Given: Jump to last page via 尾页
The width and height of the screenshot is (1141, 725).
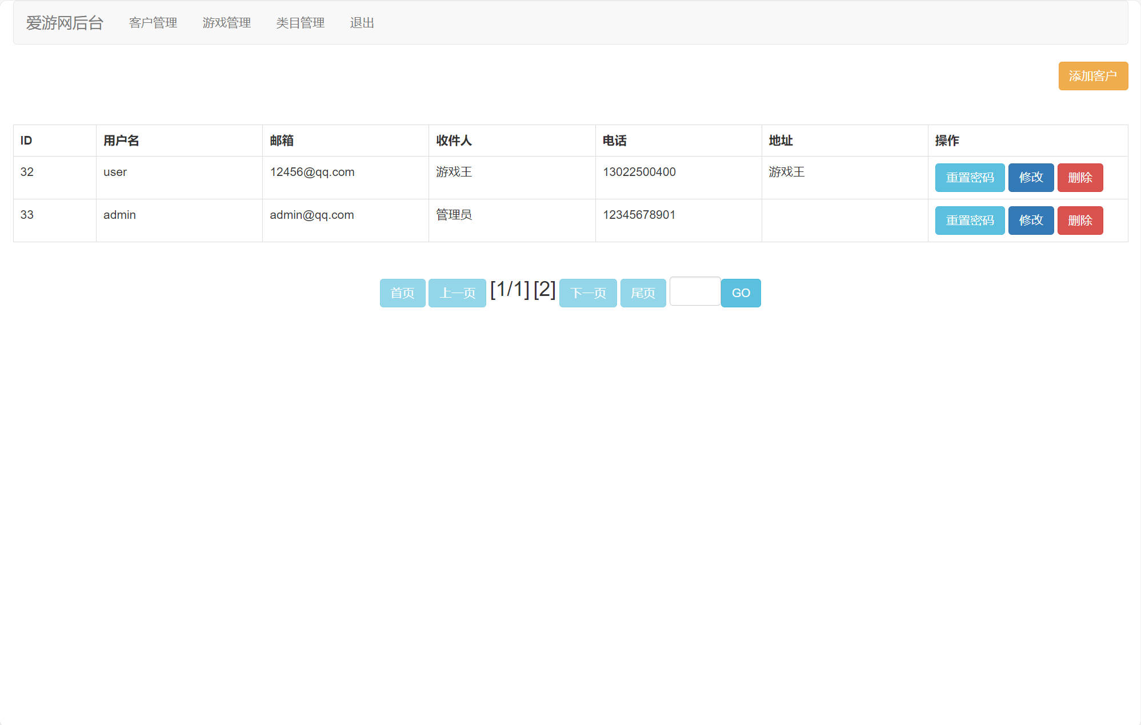Looking at the screenshot, I should point(643,293).
